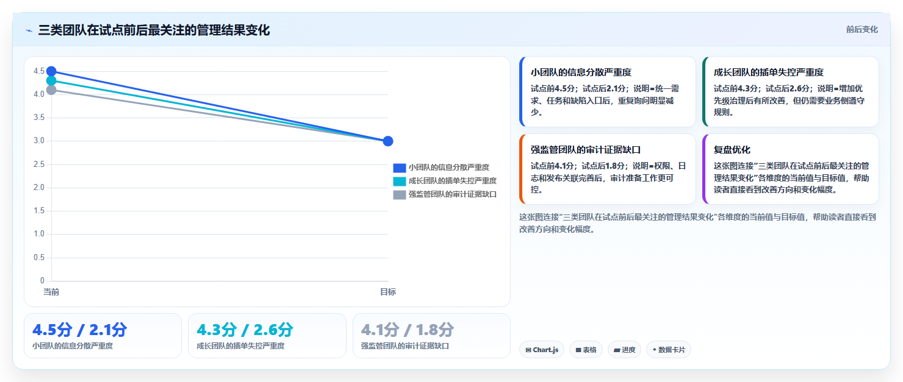This screenshot has width=903, height=382.
Task: Click the 当前 x-axis label
Action: (x=51, y=292)
